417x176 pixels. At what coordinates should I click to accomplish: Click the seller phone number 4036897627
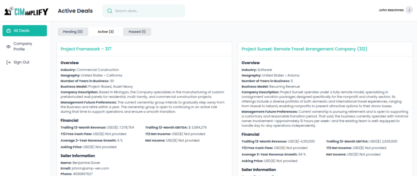coord(83,174)
